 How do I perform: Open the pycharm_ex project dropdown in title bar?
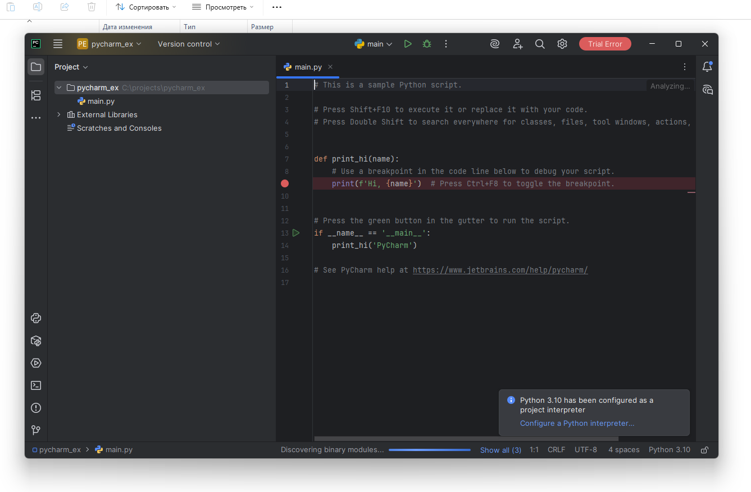[x=110, y=44]
